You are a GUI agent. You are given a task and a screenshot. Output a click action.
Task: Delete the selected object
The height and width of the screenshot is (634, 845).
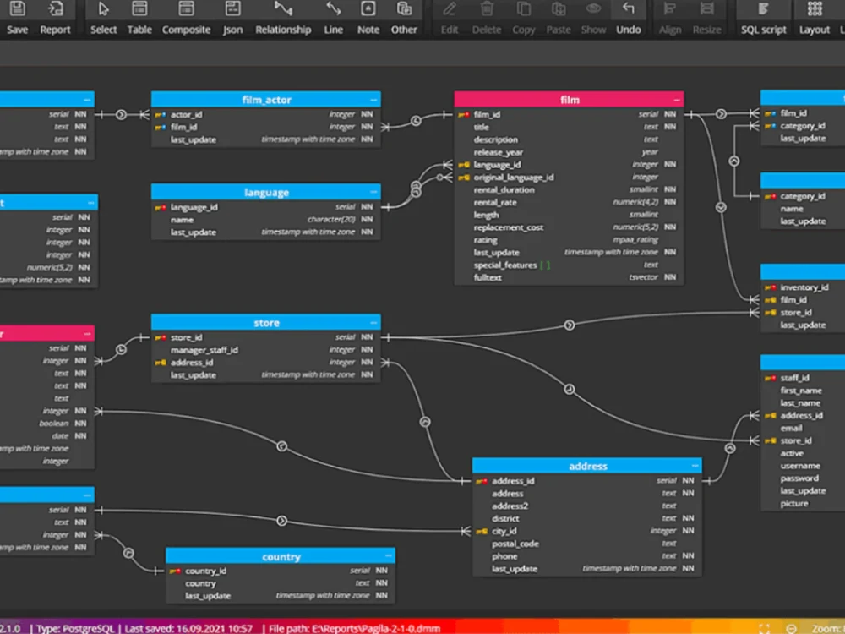click(486, 19)
